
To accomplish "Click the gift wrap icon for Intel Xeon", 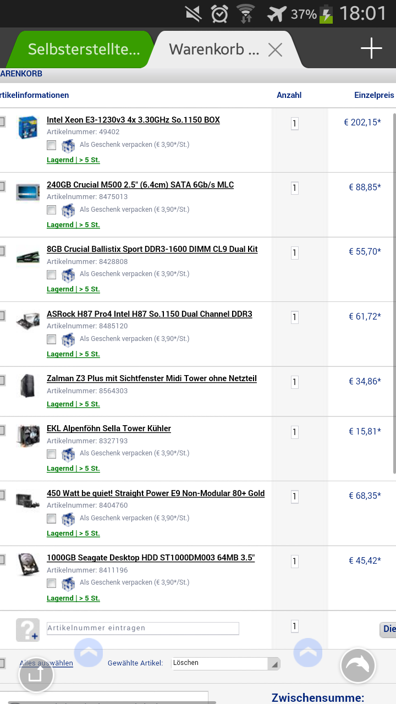I will [x=68, y=146].
